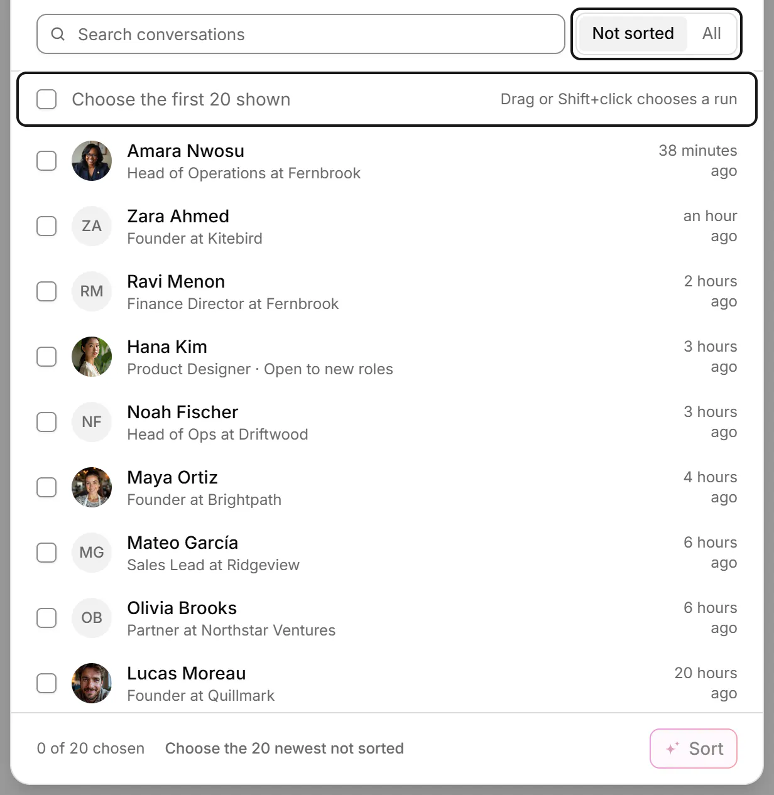774x795 pixels.
Task: Click 'Choose the 20 newest not sorted'
Action: 284,749
